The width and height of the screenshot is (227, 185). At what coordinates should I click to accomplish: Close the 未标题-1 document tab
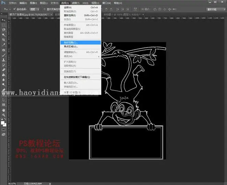(x=143, y=14)
